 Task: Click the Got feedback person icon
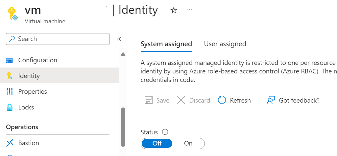(271, 100)
